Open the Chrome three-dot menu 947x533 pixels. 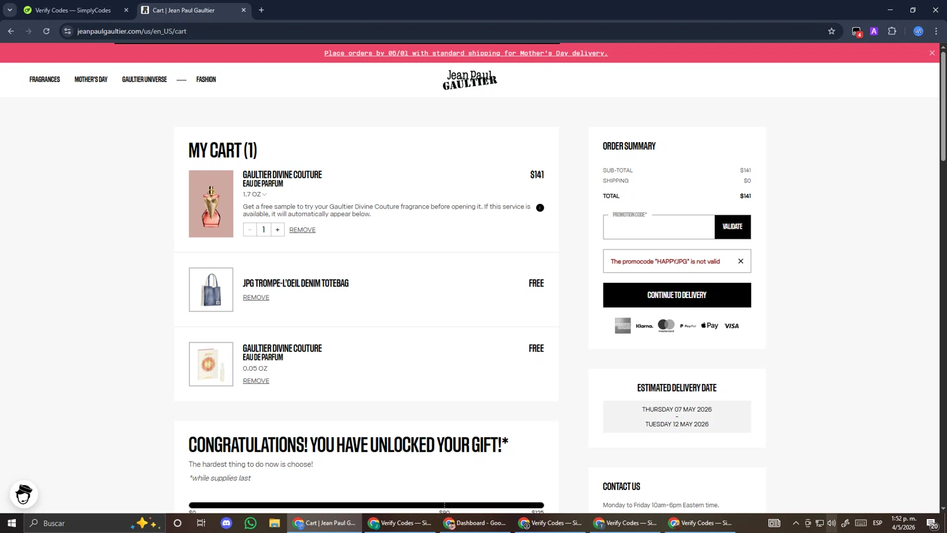click(x=936, y=31)
